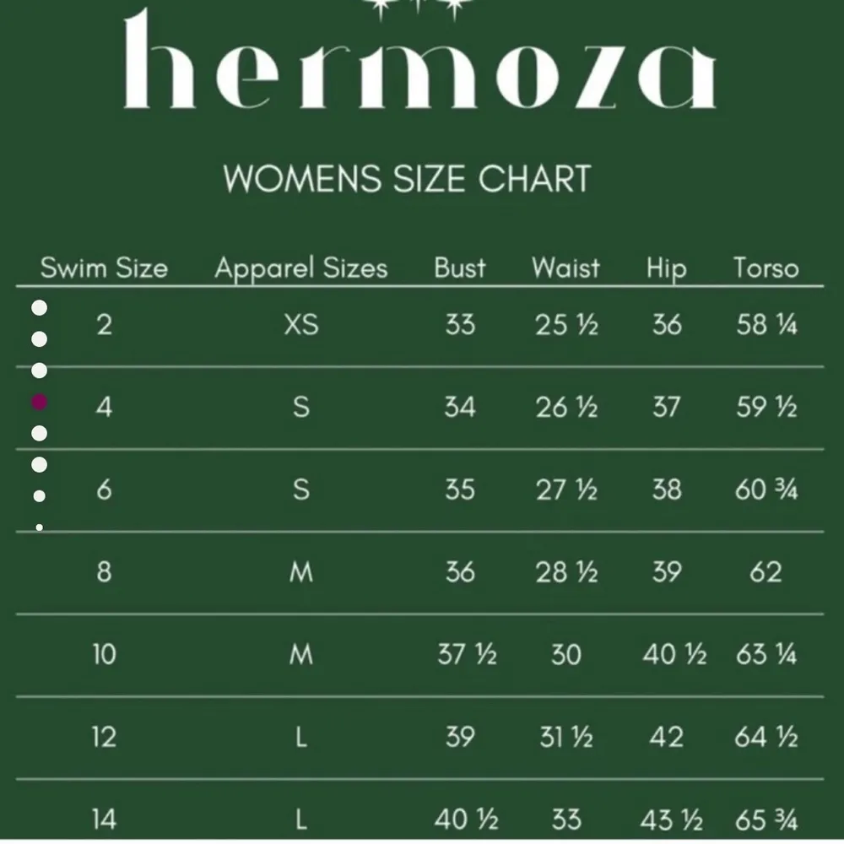Click the waist value 30
Screen dimensions: 844x844
[565, 654]
